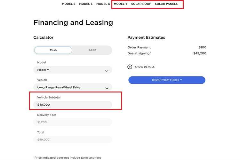Viewport: 240px width, 160px height.
Task: Click the Financing and Leasing heading
Action: 73,23
